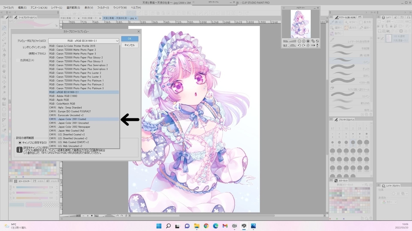The image size is (412, 231).
Task: Open the 編集(E) menu
Action: point(23,8)
